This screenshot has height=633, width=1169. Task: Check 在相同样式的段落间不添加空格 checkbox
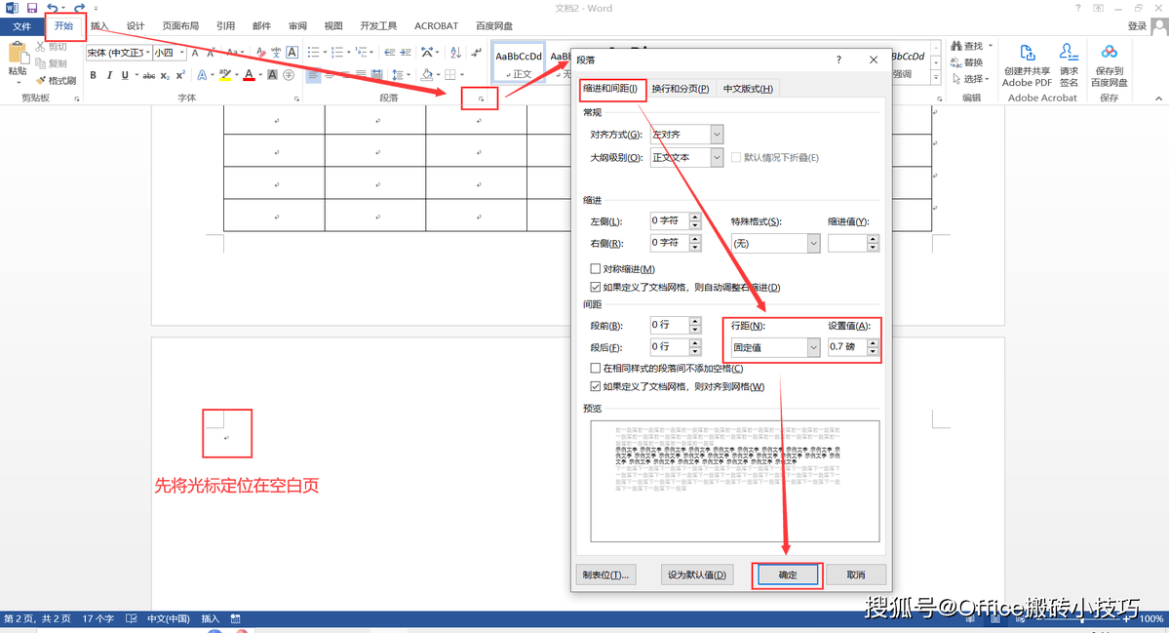[595, 369]
